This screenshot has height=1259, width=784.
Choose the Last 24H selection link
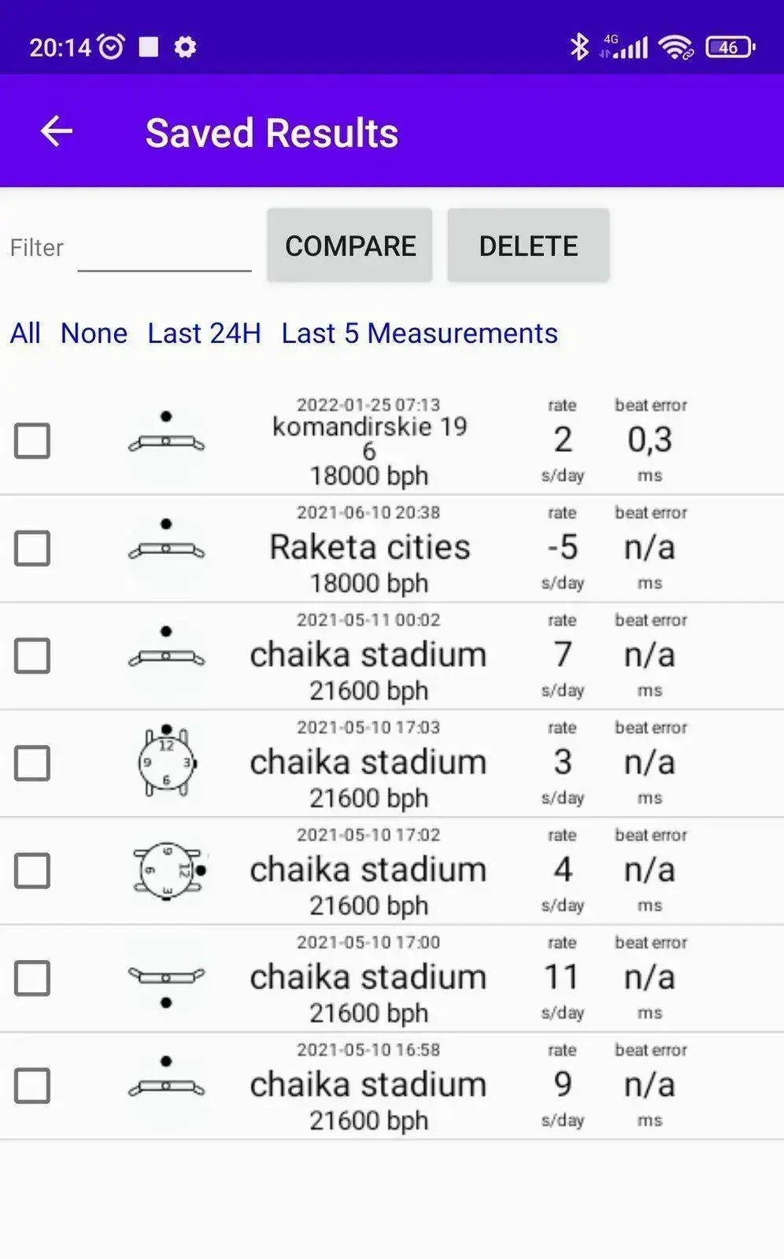204,334
